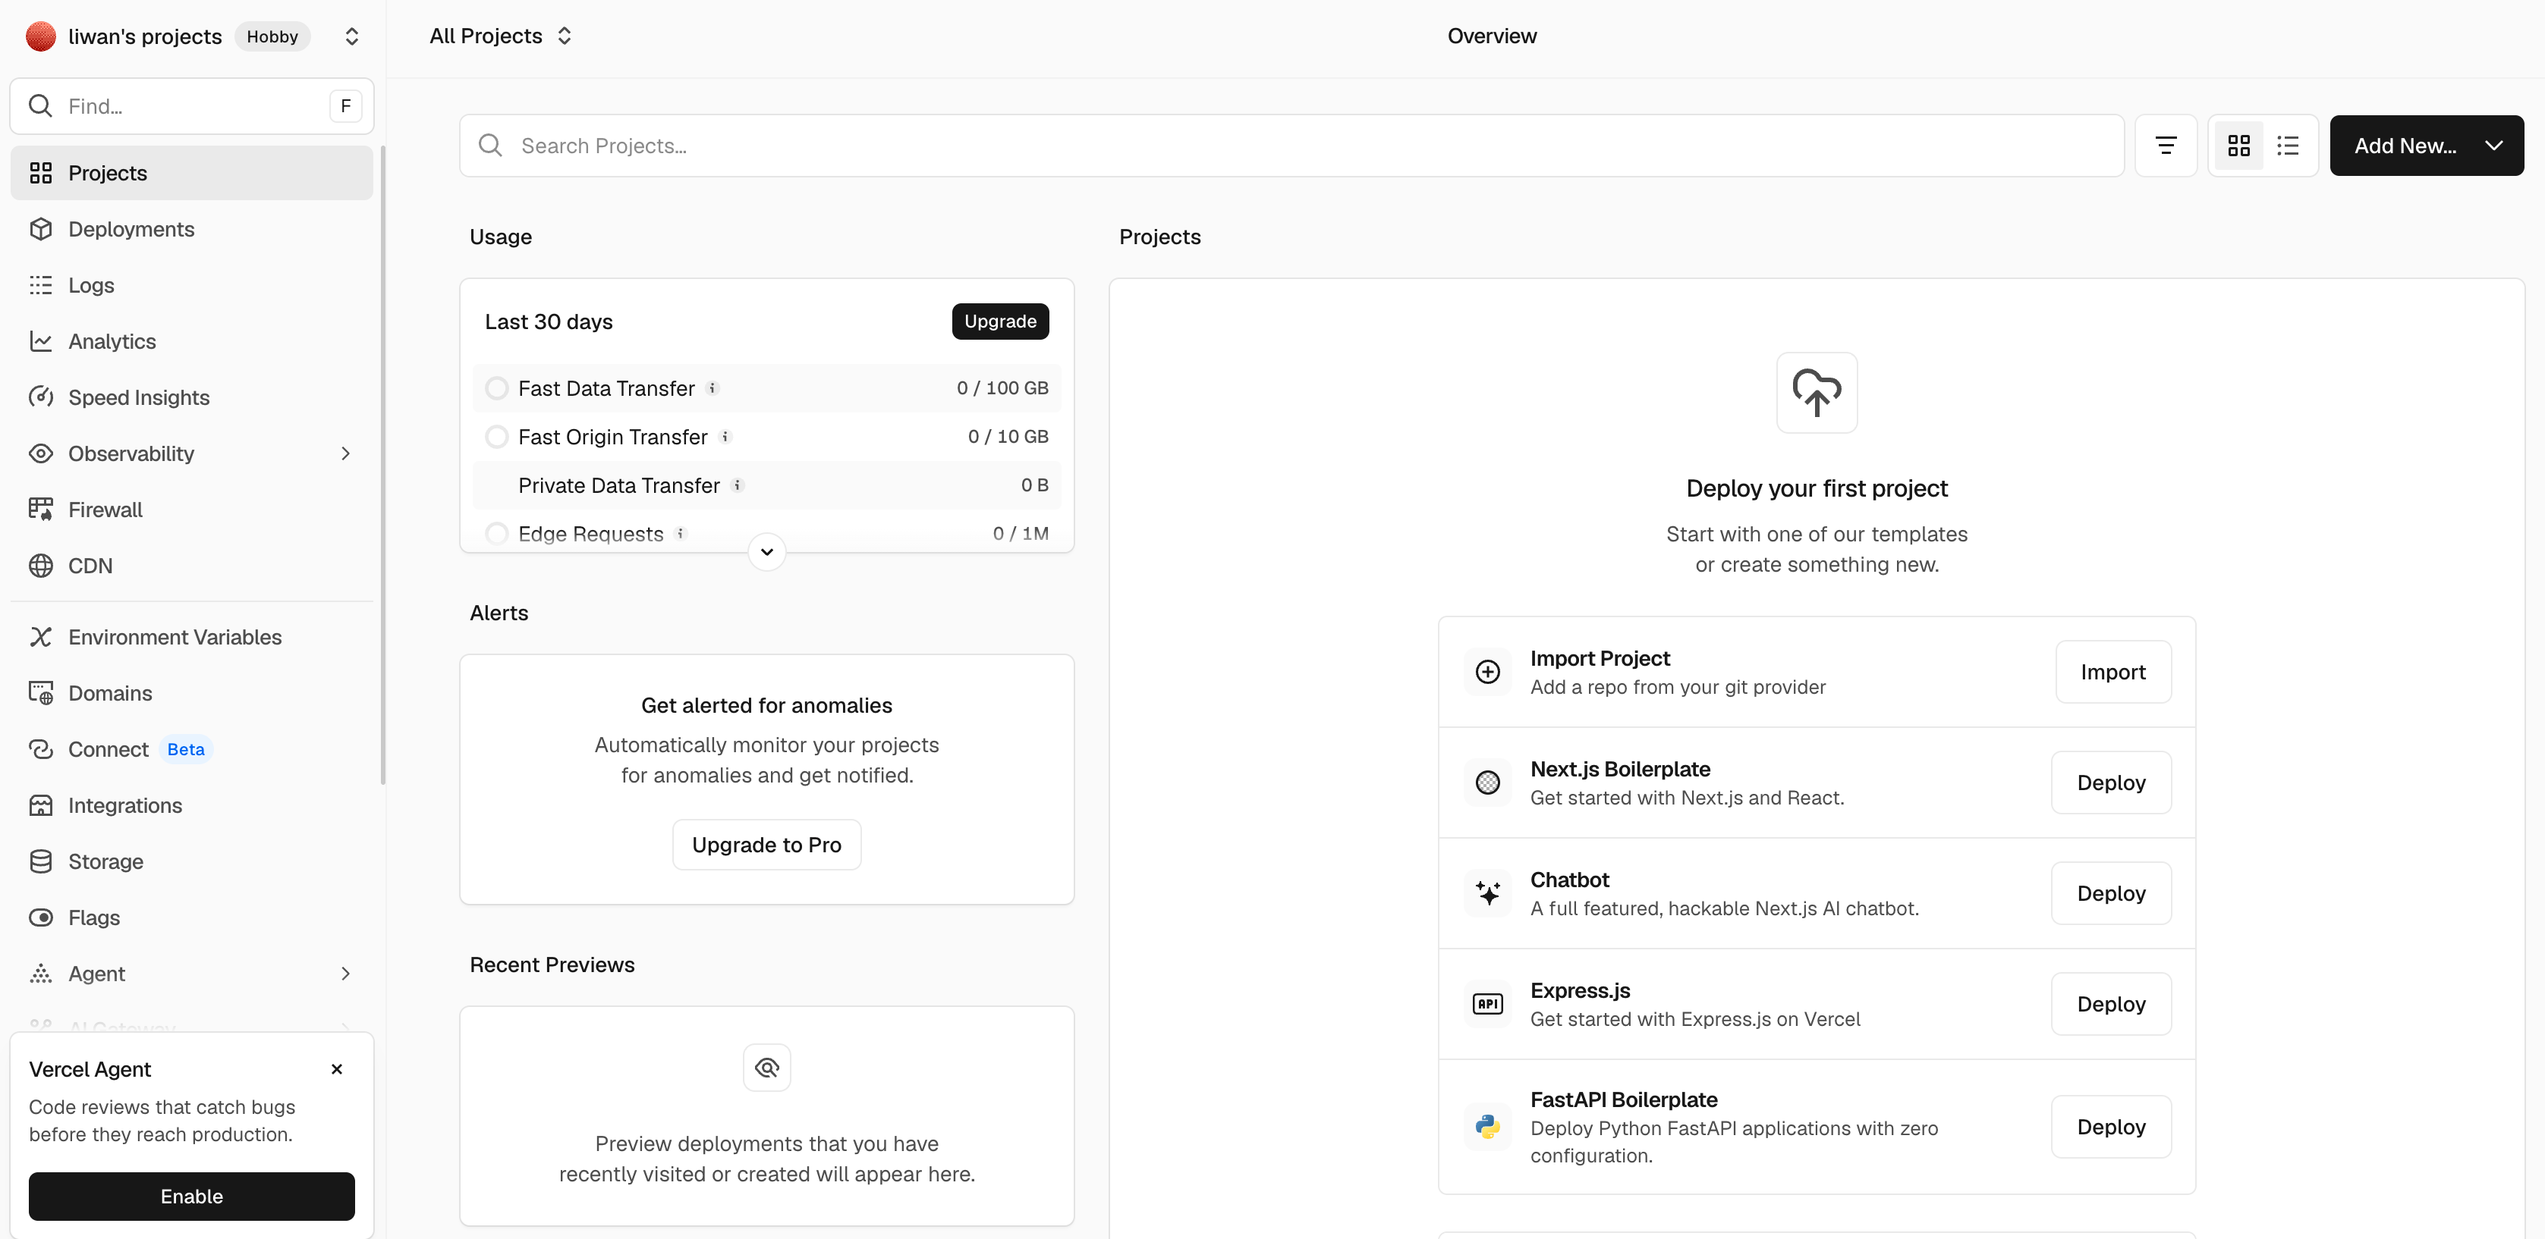Click the Recent Previews eye icon

click(766, 1067)
